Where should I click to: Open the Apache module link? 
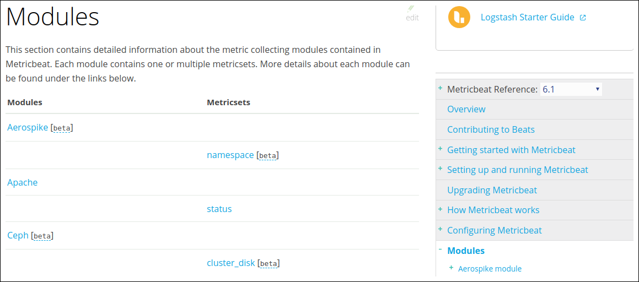pos(23,182)
